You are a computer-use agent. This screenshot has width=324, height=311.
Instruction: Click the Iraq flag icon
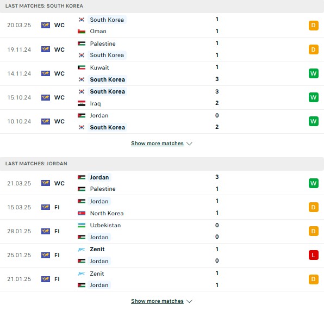click(x=82, y=103)
